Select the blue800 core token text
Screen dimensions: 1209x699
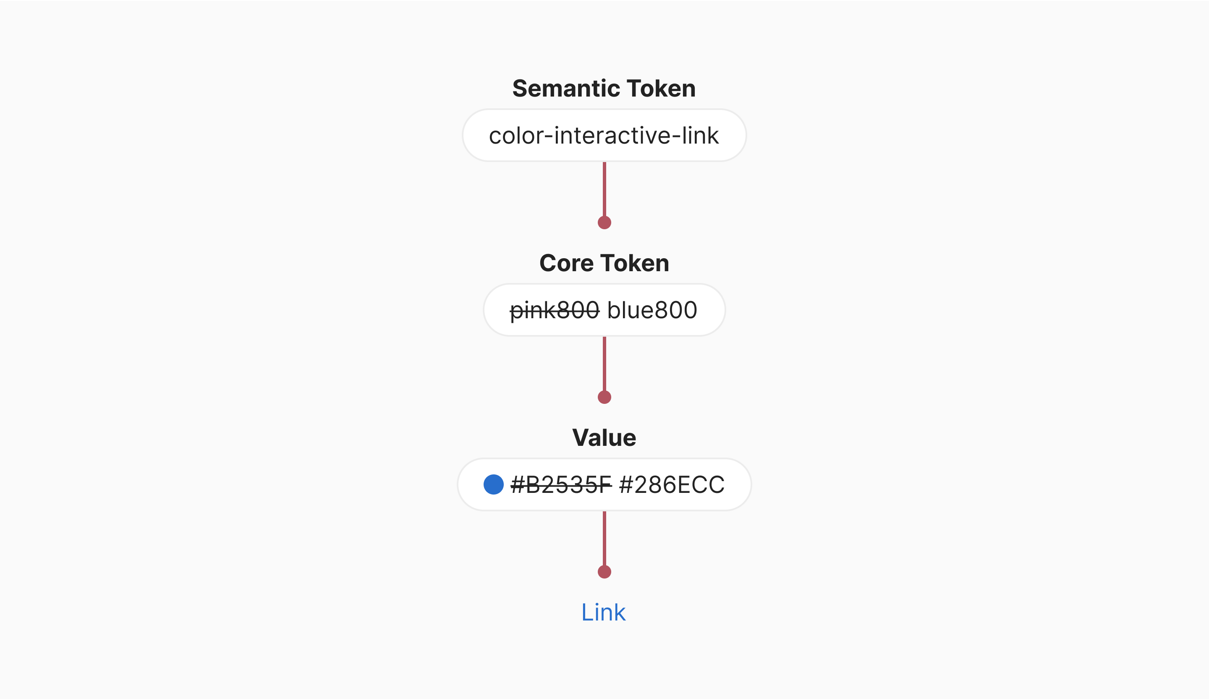pyautogui.click(x=652, y=310)
